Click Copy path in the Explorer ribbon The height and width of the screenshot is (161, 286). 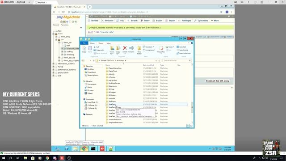coord(99,50)
